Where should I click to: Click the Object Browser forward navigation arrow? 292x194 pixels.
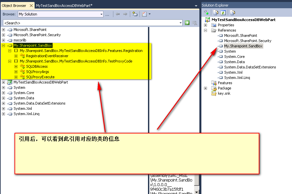click(125, 14)
